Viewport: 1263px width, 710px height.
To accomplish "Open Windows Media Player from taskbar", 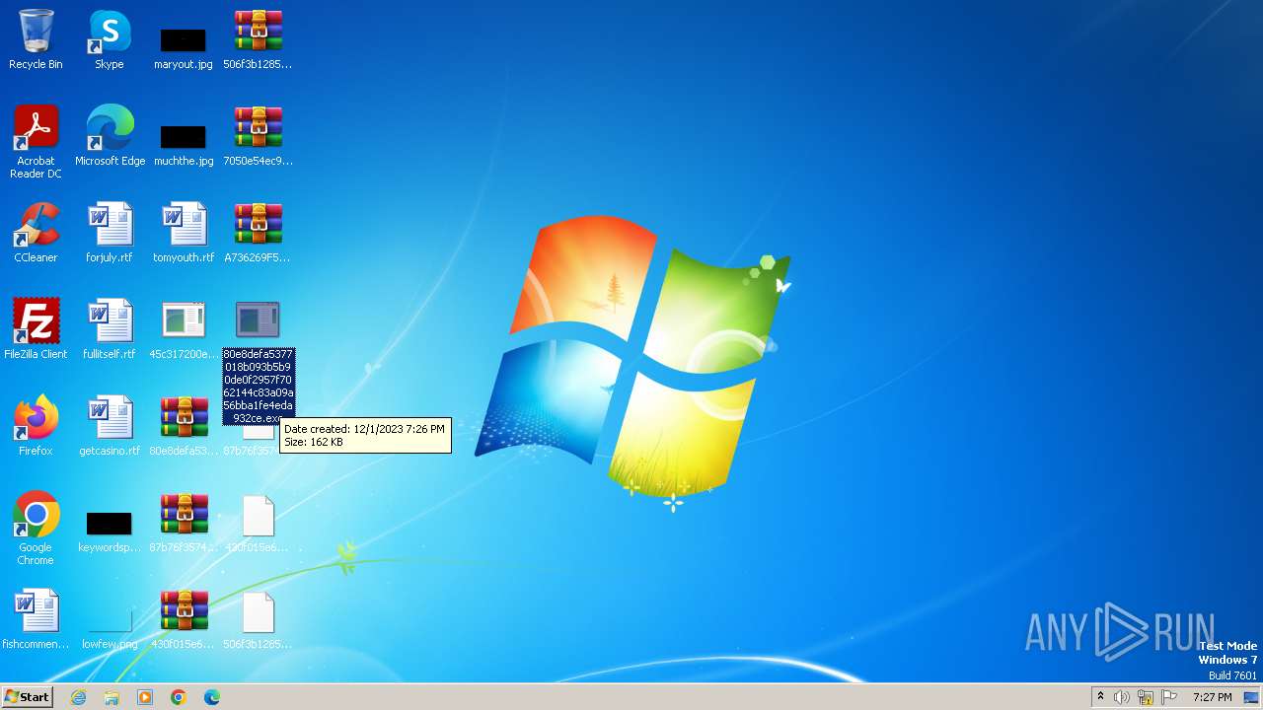I will point(145,697).
